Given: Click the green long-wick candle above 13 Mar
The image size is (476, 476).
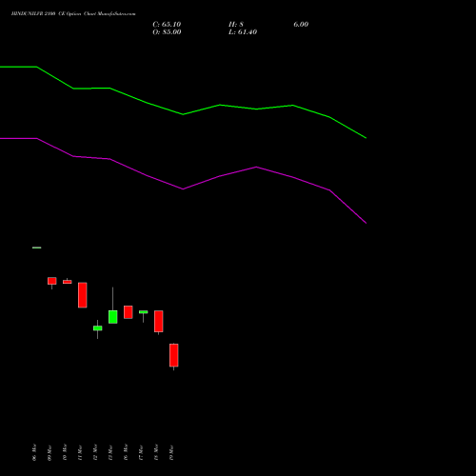Looking at the screenshot, I should [x=113, y=317].
